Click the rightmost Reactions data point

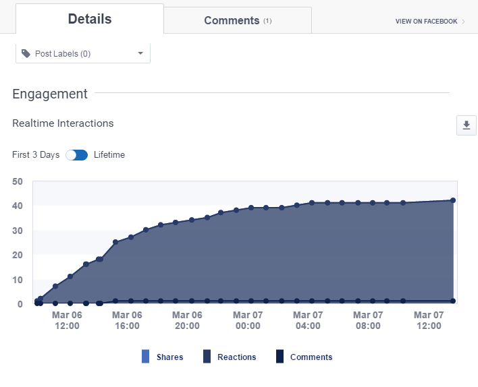pyautogui.click(x=453, y=200)
